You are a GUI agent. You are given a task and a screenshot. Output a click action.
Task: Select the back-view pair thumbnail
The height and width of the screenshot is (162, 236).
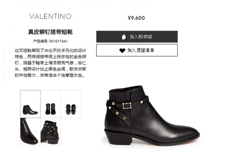[71, 104]
